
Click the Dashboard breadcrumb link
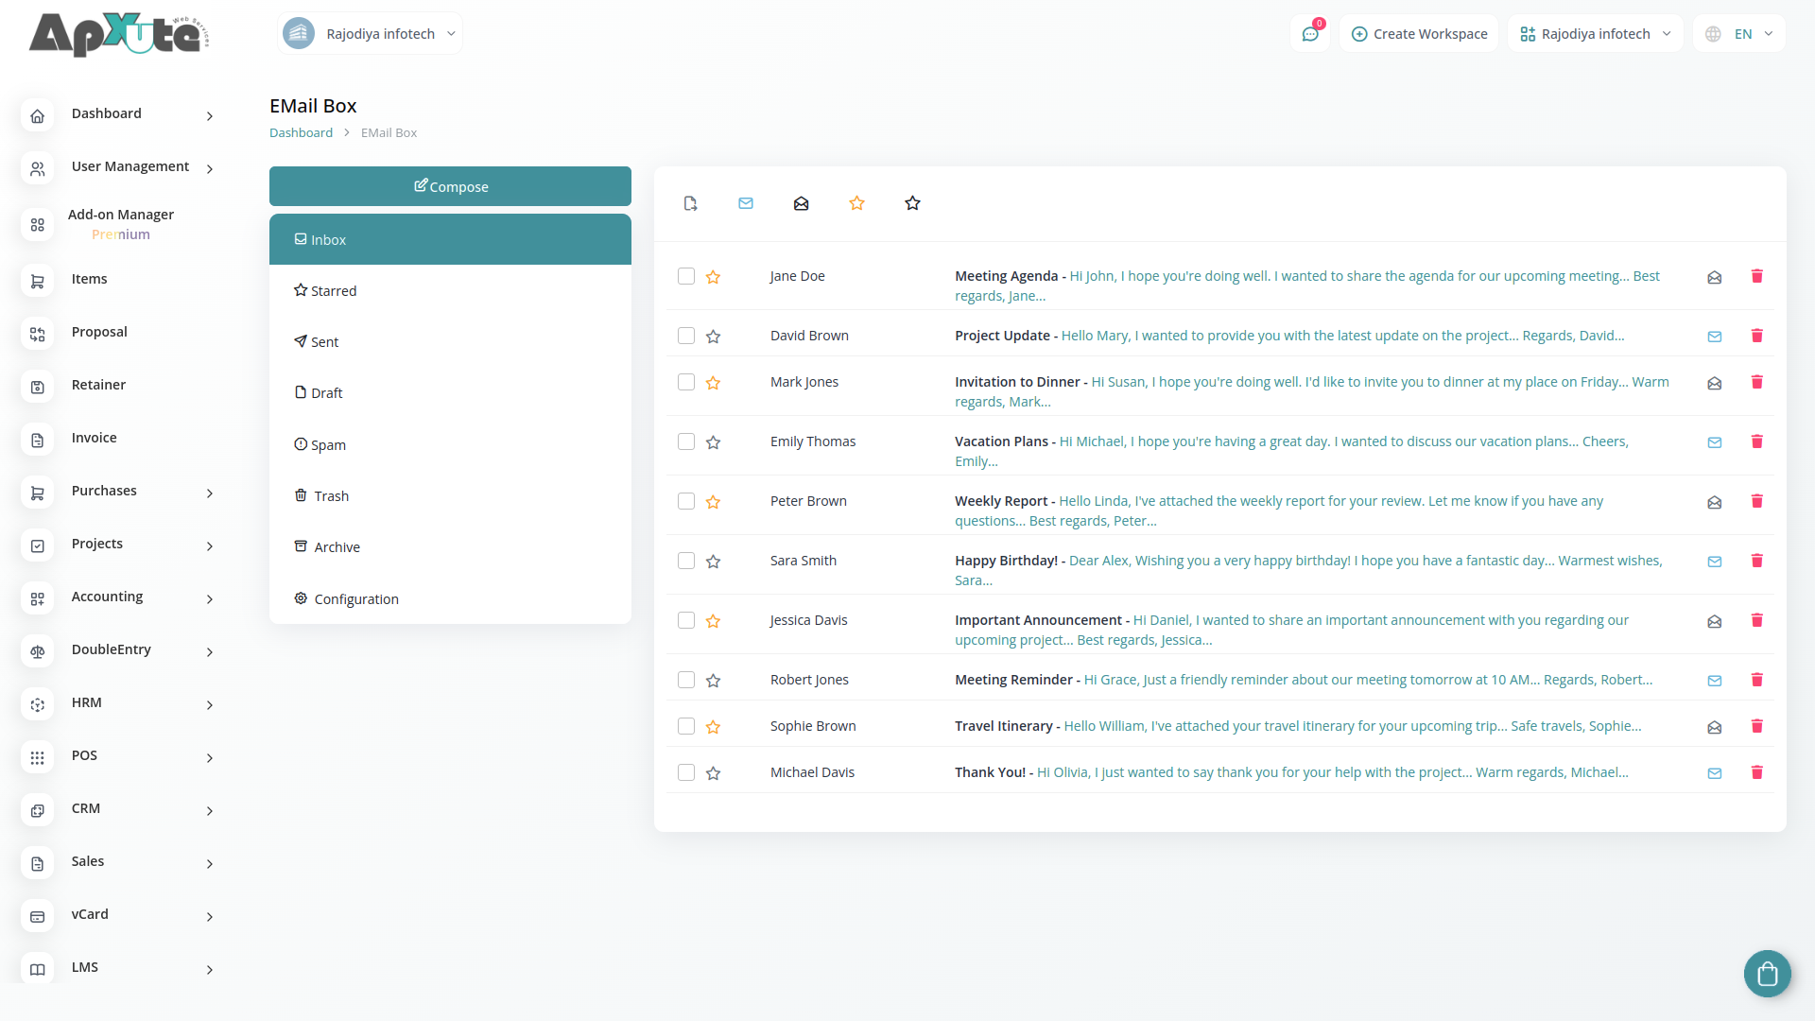click(x=301, y=133)
